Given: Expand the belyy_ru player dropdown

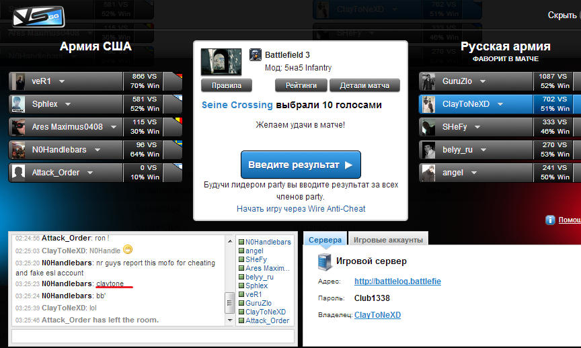Looking at the screenshot, I should [483, 150].
